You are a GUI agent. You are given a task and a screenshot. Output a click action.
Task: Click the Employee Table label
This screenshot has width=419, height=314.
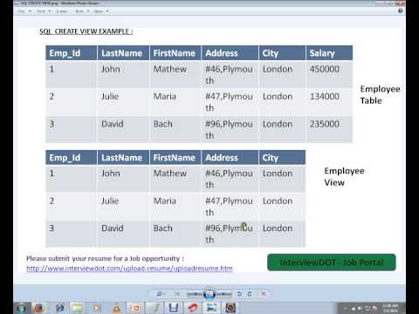380,95
